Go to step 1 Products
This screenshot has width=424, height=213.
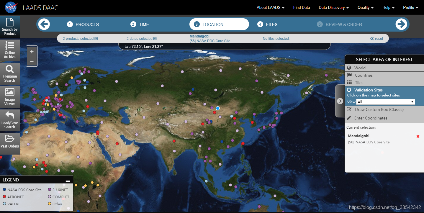[x=83, y=24]
